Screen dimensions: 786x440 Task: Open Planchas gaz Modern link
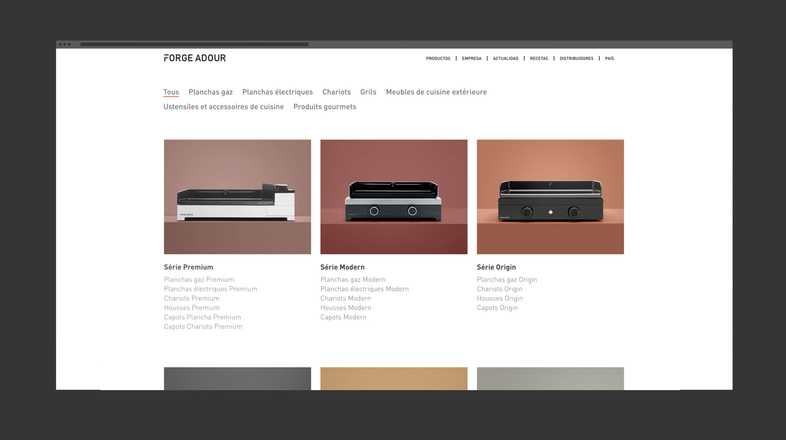(353, 279)
